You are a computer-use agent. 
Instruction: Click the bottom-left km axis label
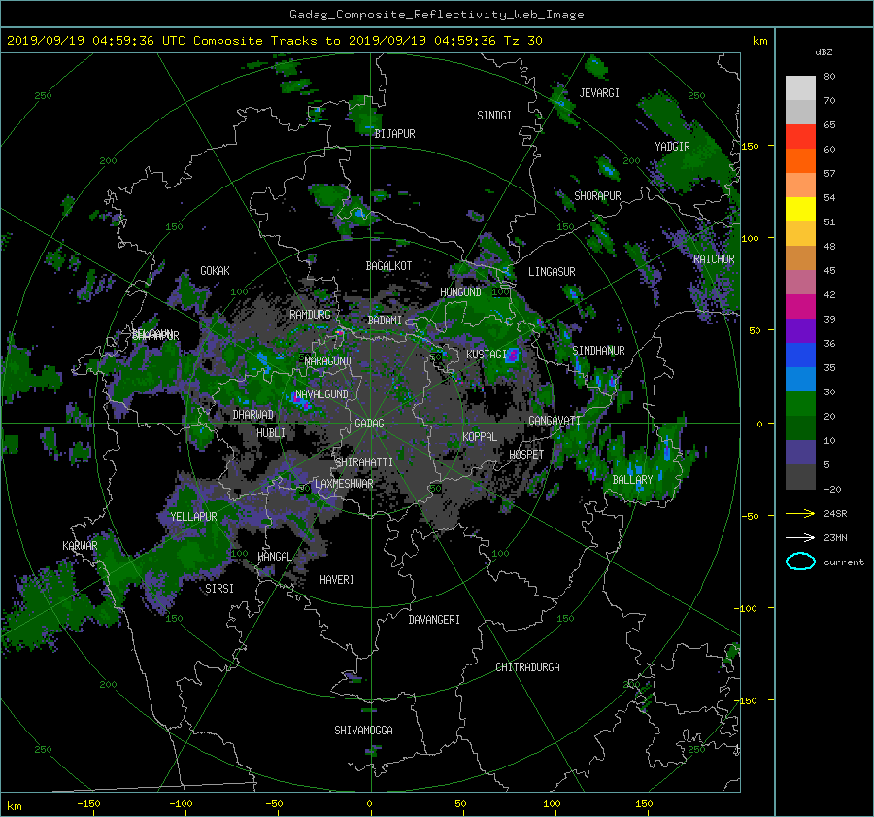(x=14, y=806)
